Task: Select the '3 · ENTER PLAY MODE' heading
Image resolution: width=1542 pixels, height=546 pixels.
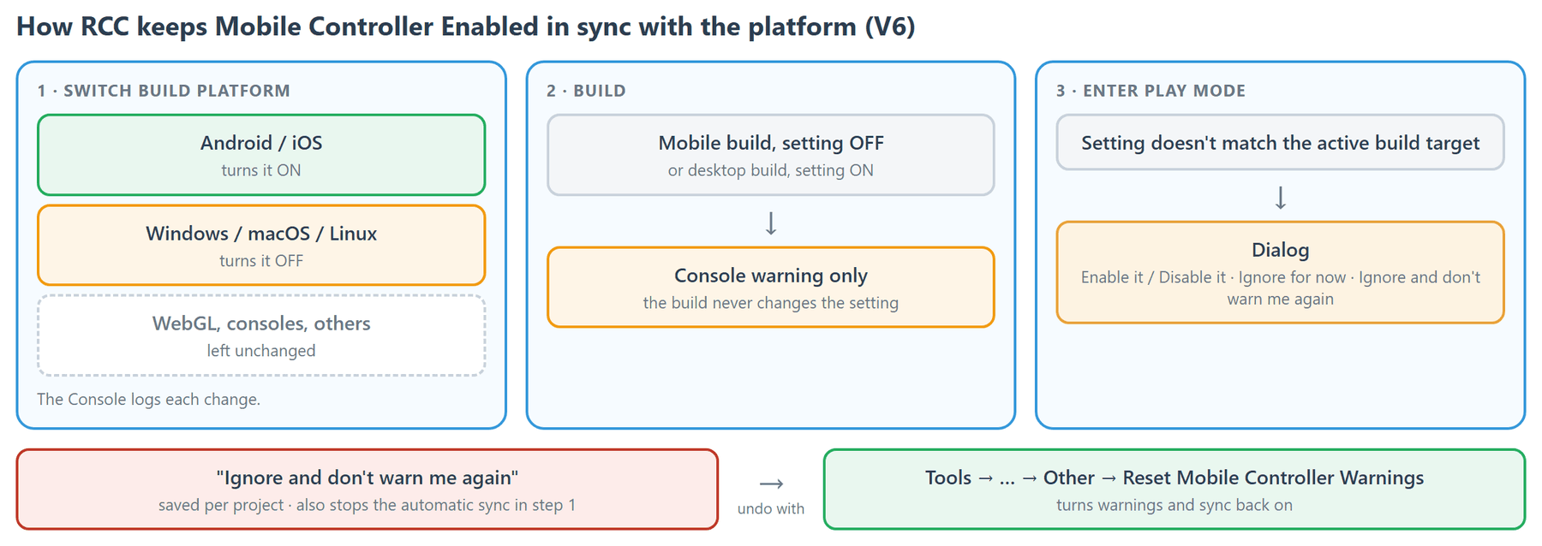Action: pyautogui.click(x=1151, y=91)
